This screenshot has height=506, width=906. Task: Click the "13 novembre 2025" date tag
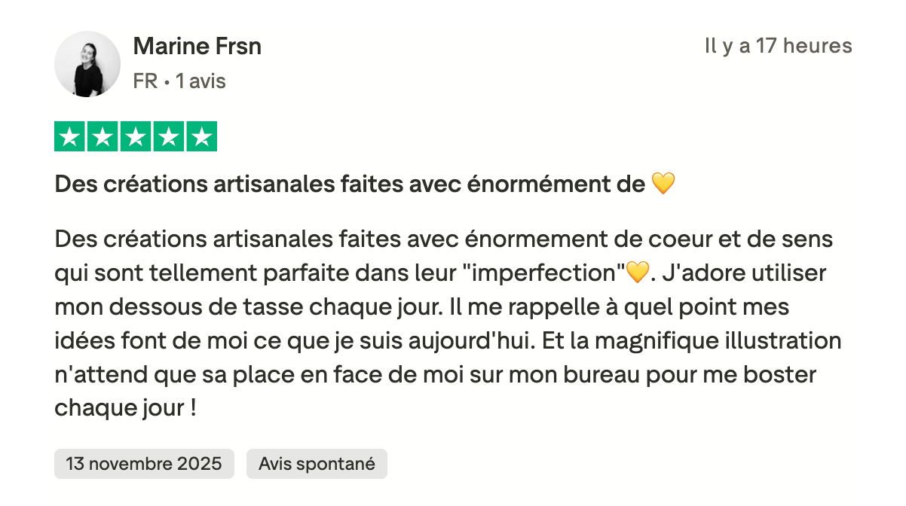point(144,464)
